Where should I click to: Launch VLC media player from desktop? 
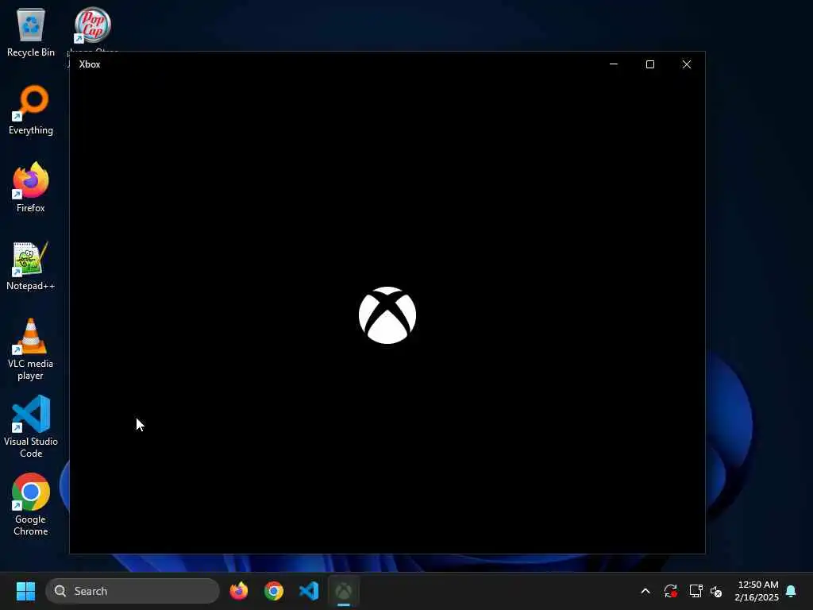31,349
